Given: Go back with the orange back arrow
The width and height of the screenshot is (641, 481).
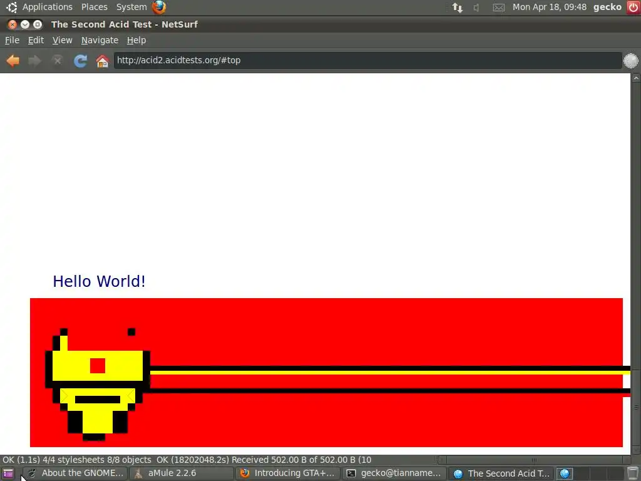Looking at the screenshot, I should click(13, 61).
